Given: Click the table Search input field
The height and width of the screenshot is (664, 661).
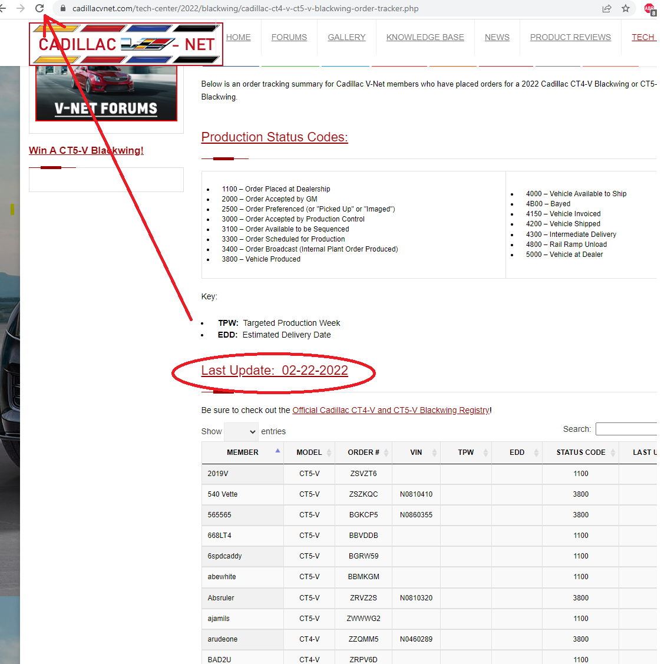Looking at the screenshot, I should coord(626,429).
